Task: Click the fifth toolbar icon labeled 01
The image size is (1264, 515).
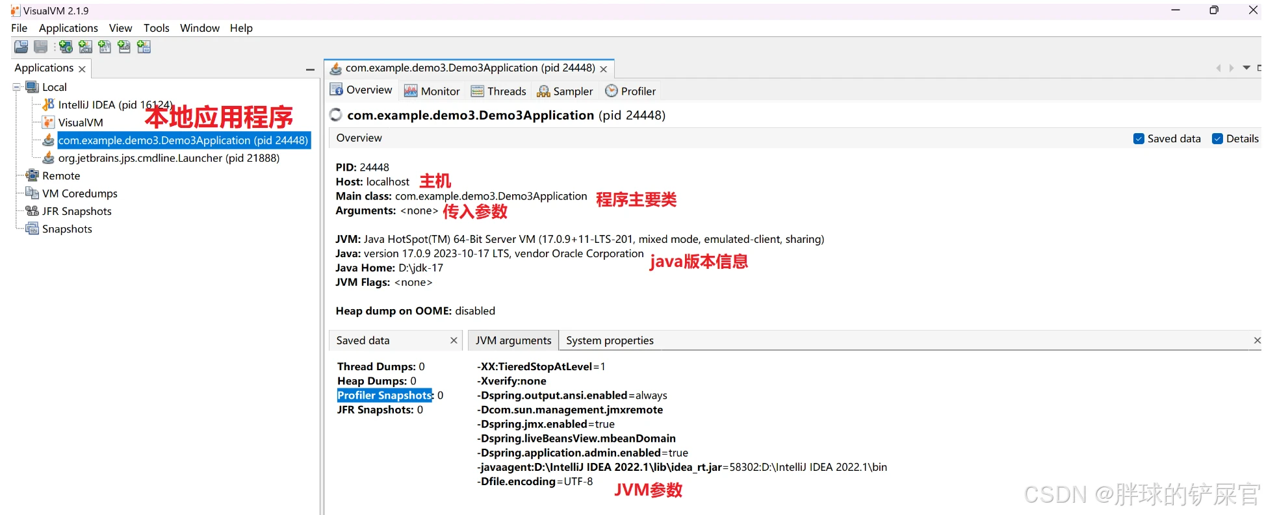Action: [x=105, y=47]
